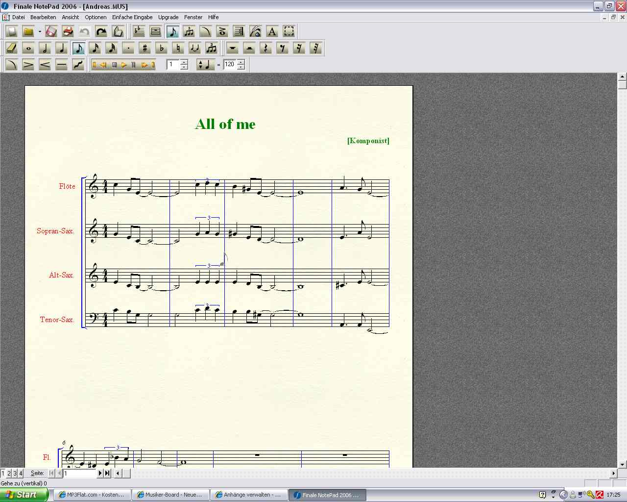Click the Stop playback button
Viewport: 627px width, 502px height.
(x=114, y=65)
